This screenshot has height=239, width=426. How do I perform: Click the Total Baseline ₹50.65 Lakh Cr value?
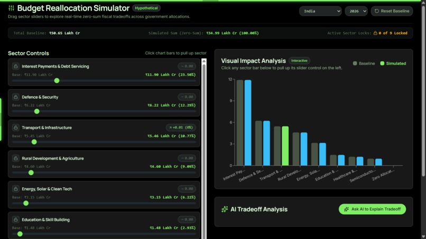[x=64, y=33]
